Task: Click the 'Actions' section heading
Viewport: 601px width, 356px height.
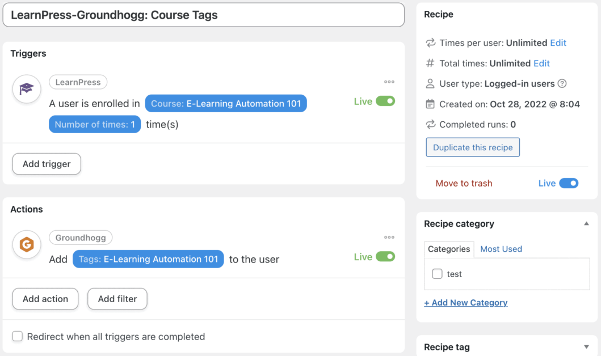Action: pyautogui.click(x=27, y=209)
